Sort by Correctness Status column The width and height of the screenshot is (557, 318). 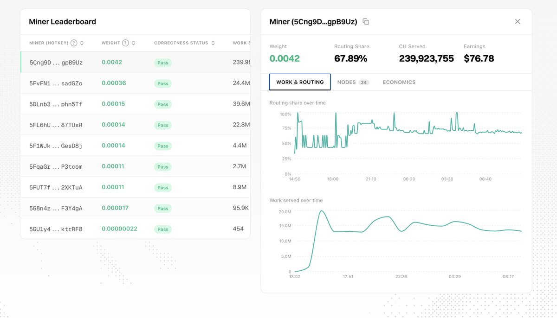pos(213,43)
